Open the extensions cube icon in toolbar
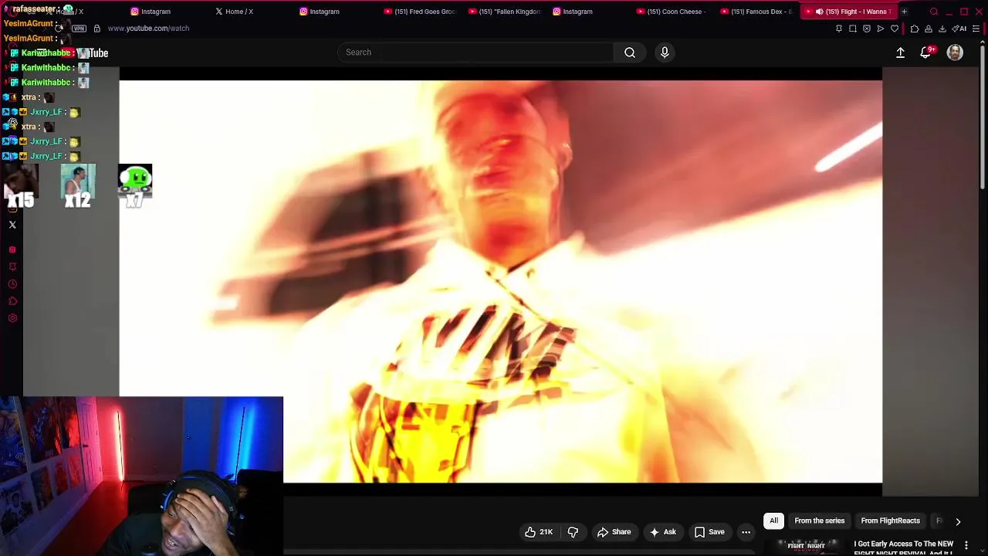Viewport: 988px width, 556px height. (x=915, y=29)
